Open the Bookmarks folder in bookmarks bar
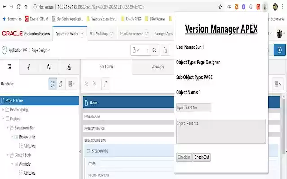Image resolution: width=287 pixels, height=179 pixels. (12, 19)
